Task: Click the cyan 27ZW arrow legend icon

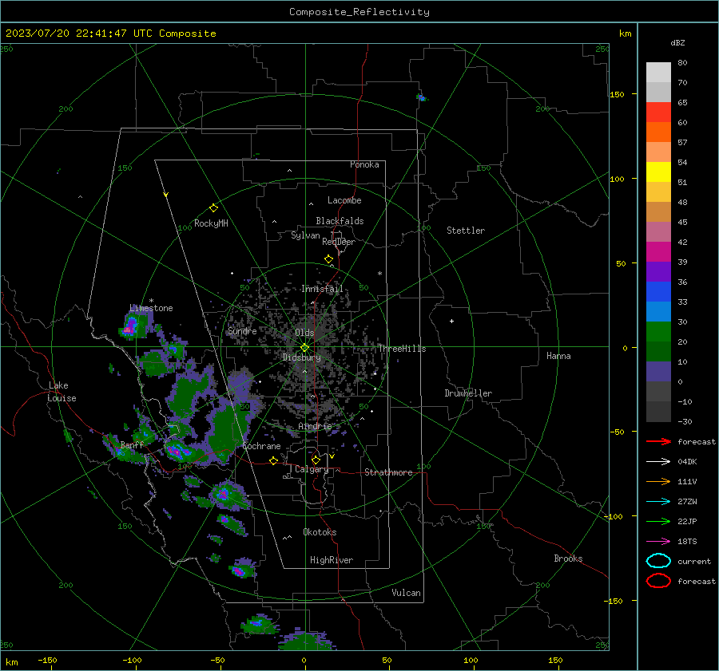Action: pyautogui.click(x=658, y=502)
